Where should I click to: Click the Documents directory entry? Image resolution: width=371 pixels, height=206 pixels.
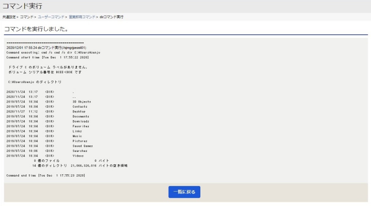point(81,117)
